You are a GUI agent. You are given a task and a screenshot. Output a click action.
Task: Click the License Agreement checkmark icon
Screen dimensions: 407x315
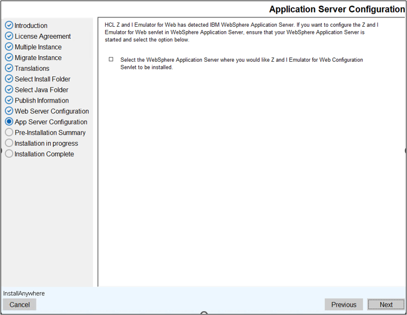coord(9,36)
